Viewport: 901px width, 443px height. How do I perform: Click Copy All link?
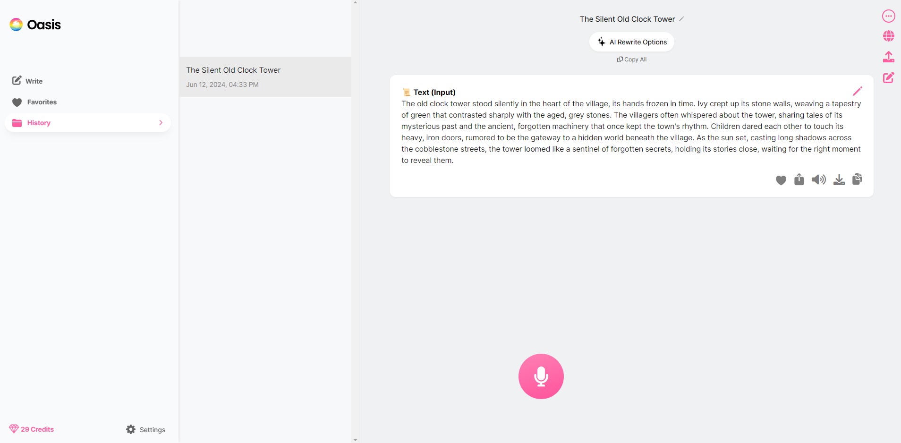(x=632, y=60)
